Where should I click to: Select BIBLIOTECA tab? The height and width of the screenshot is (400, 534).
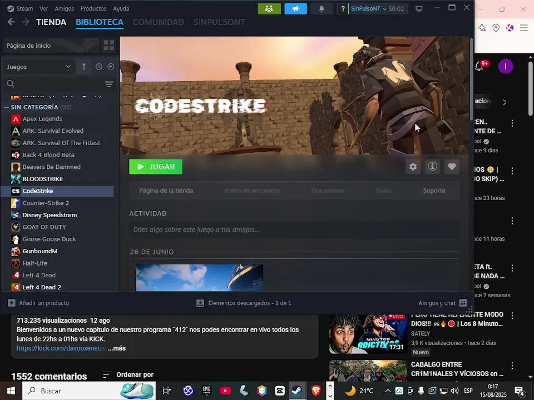[x=100, y=22]
